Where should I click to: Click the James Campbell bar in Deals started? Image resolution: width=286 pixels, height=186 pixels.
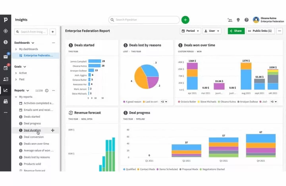coord(95,61)
